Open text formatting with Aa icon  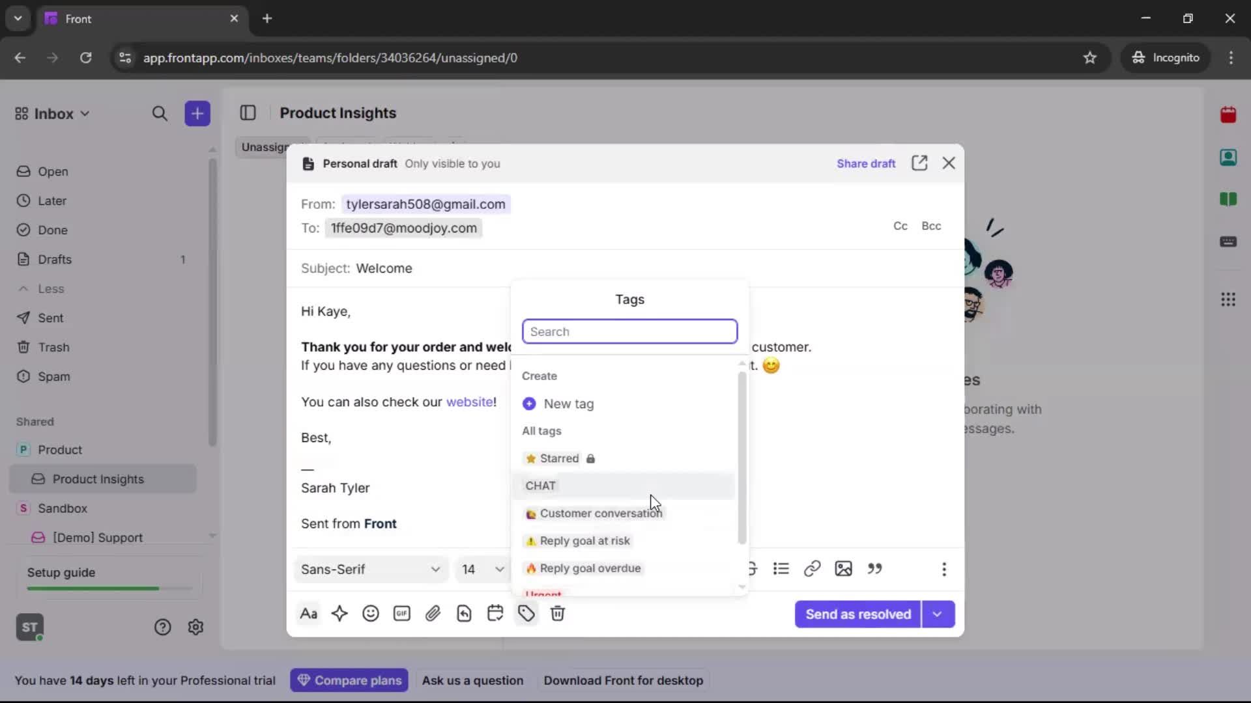(x=308, y=613)
